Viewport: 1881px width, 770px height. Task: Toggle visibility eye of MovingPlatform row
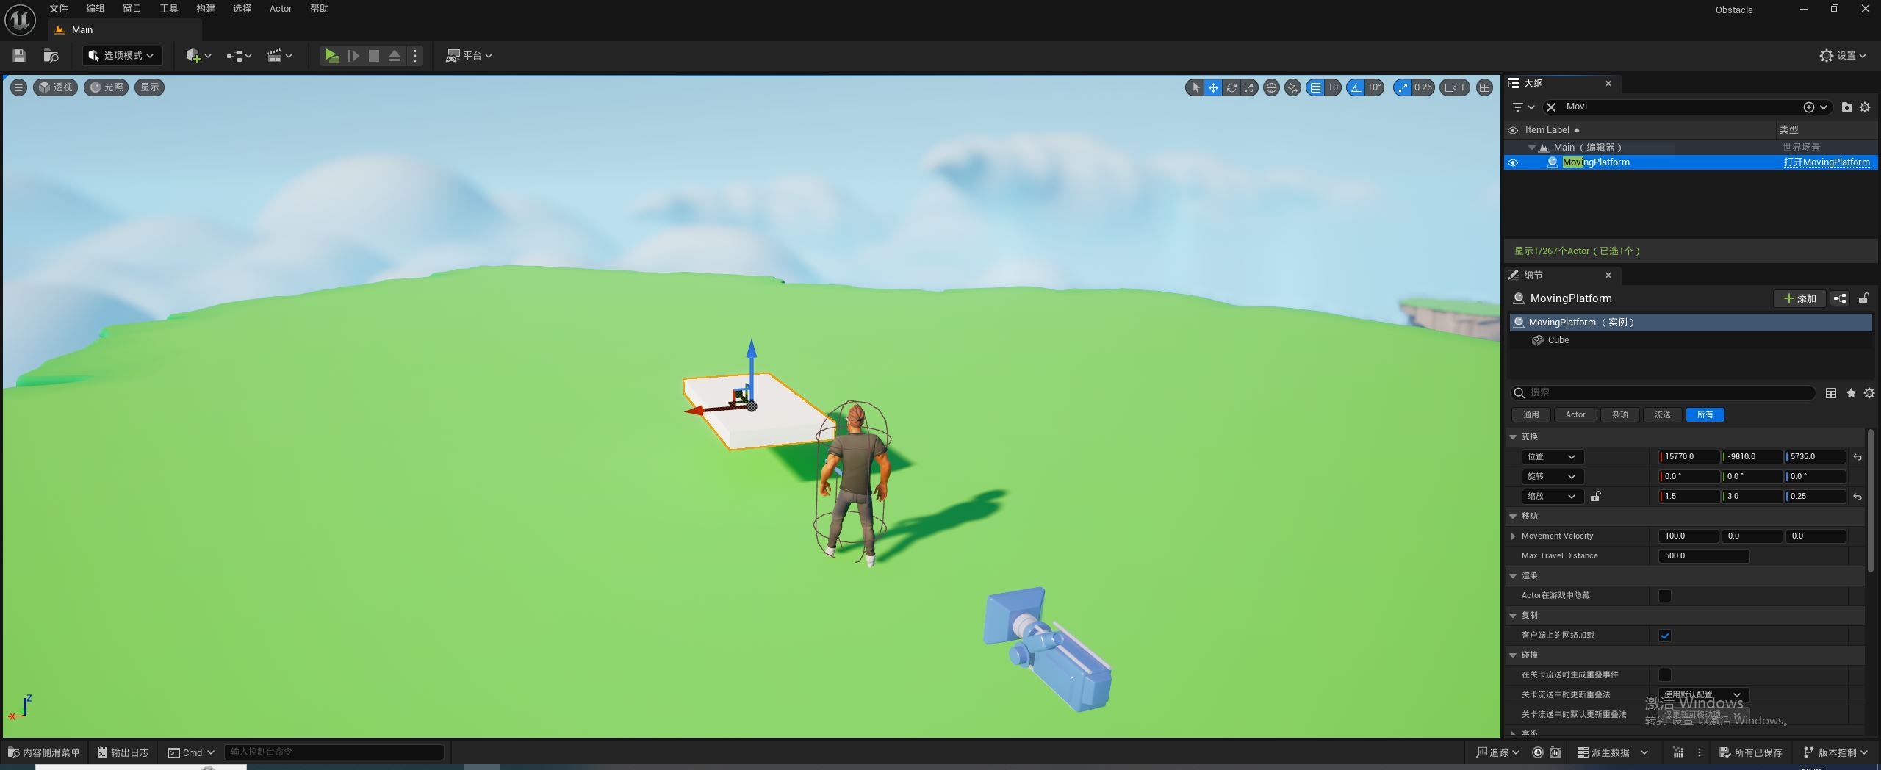(x=1513, y=162)
